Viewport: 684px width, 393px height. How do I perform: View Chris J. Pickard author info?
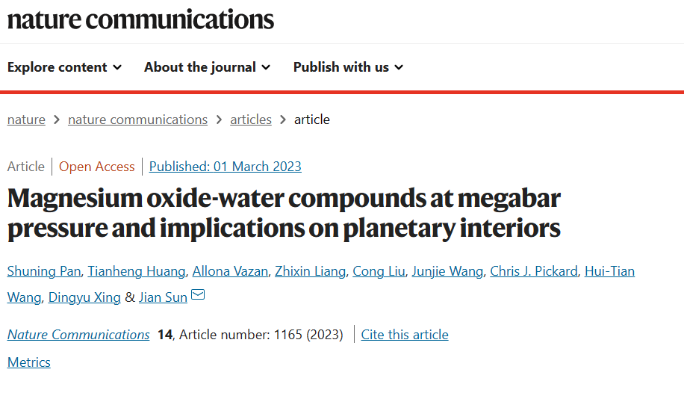(x=534, y=271)
